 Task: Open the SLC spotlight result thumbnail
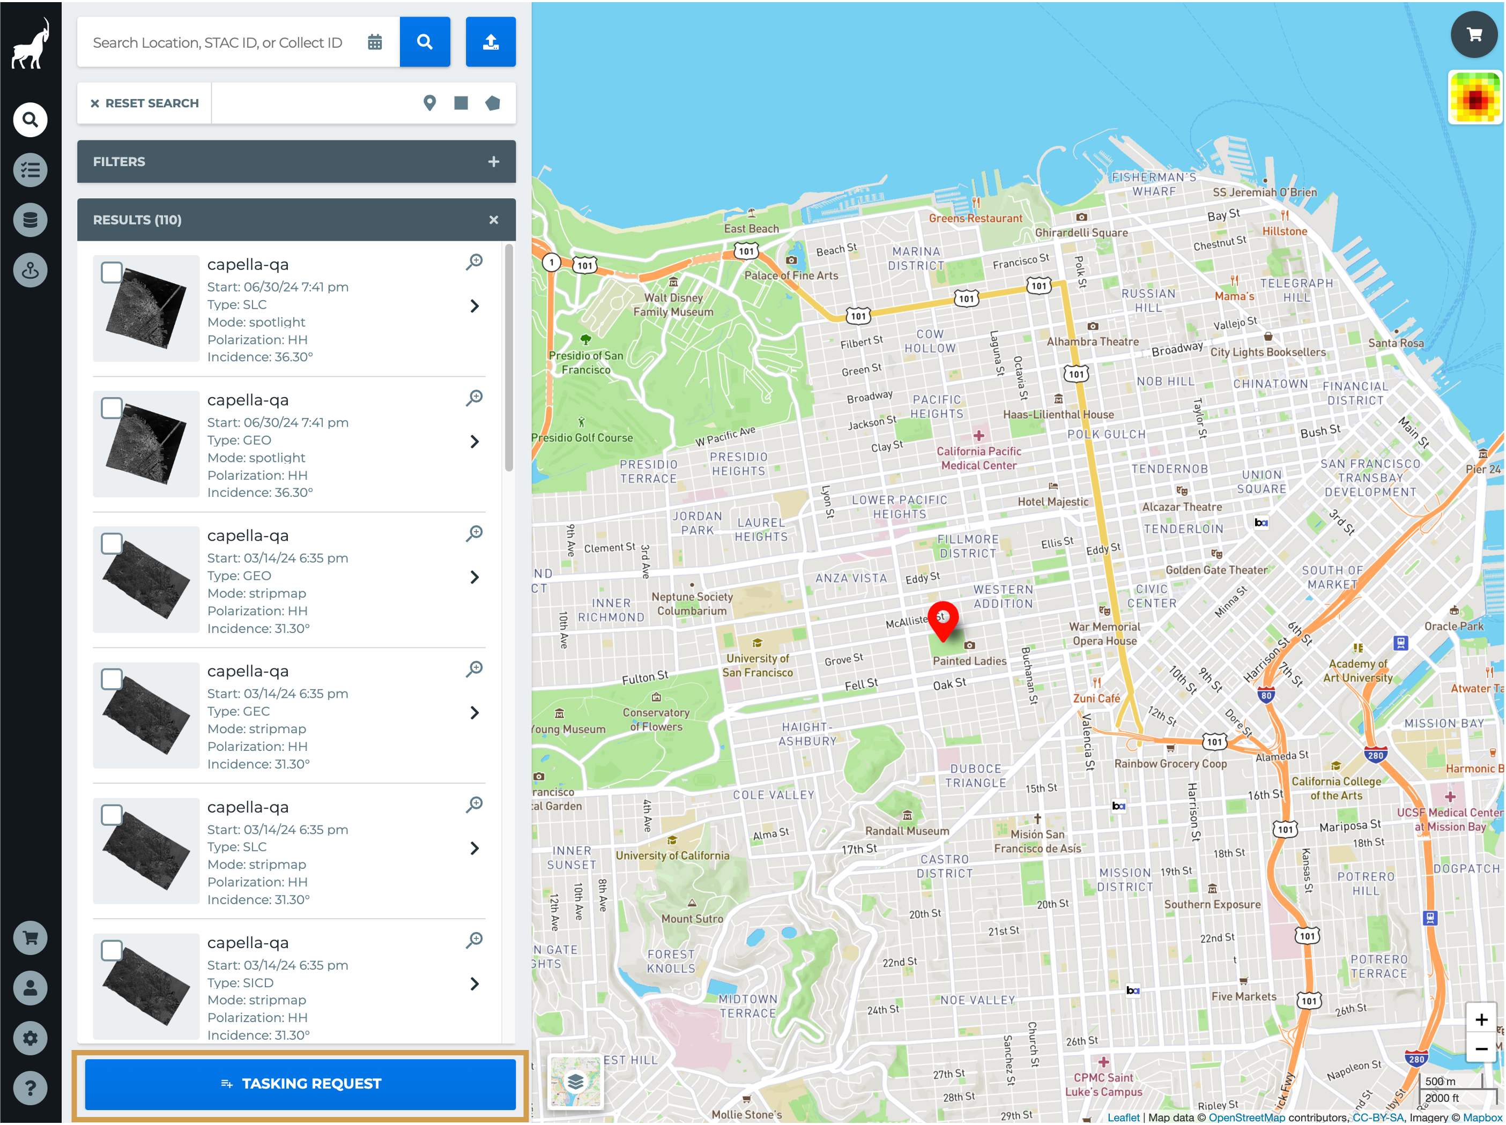point(146,308)
